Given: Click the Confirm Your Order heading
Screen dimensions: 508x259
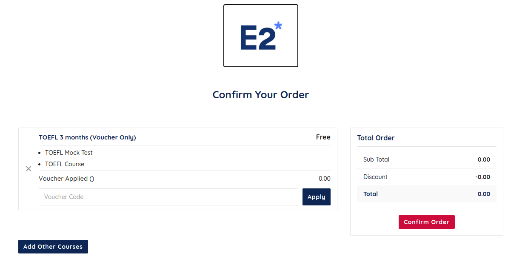Looking at the screenshot, I should 260,94.
